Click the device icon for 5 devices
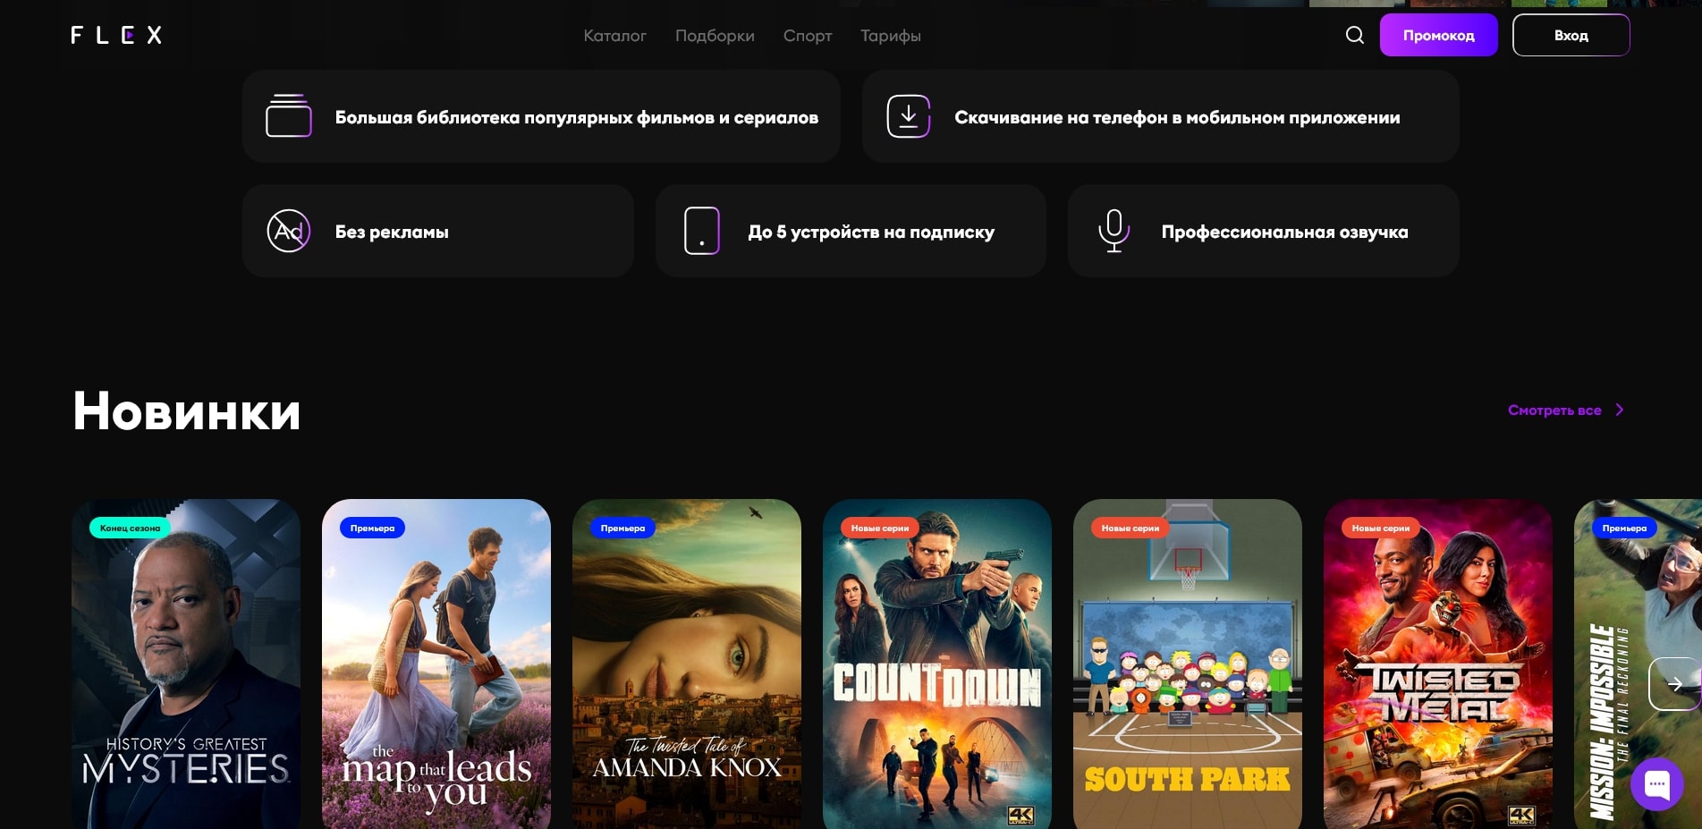Image resolution: width=1702 pixels, height=829 pixels. 701,231
